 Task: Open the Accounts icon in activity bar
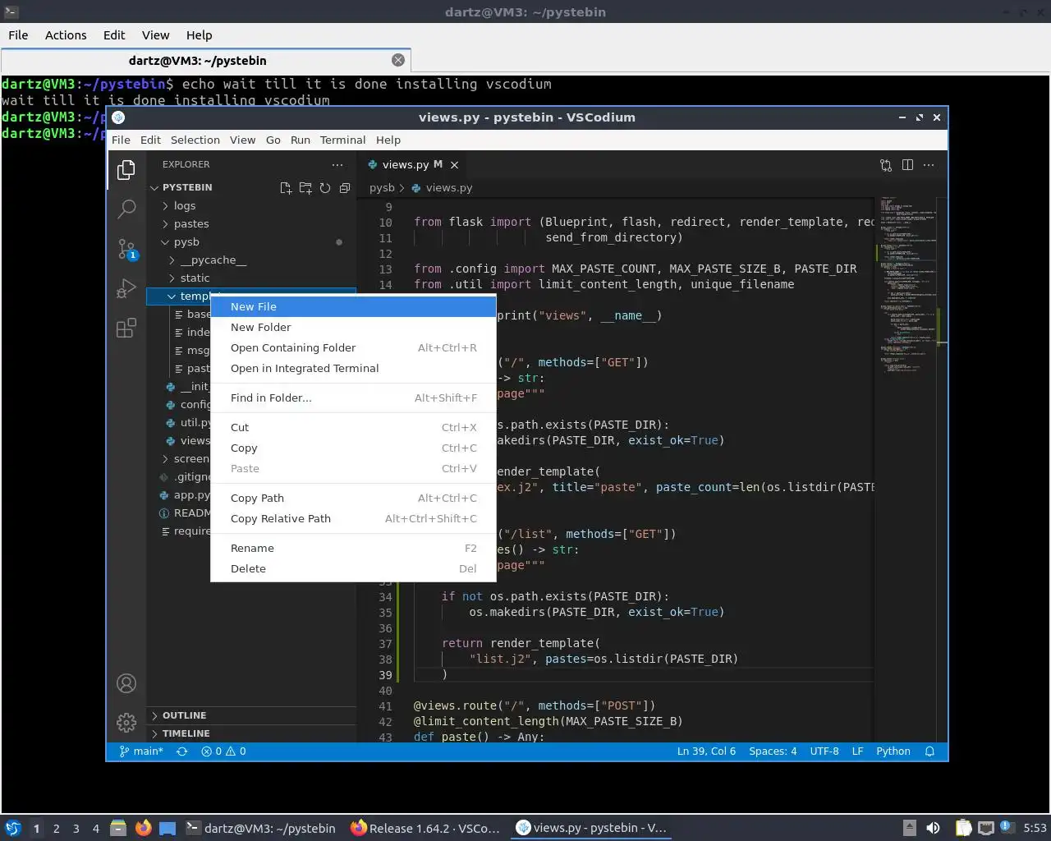coord(126,683)
